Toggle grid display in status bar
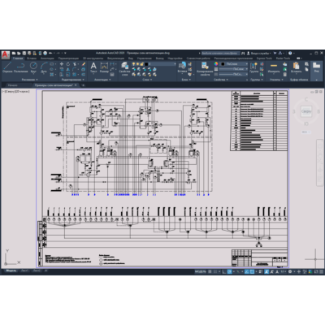The width and height of the screenshot is (325, 325). (210, 271)
